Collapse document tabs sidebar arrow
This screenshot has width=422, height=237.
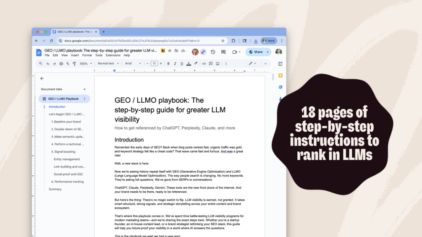point(42,78)
